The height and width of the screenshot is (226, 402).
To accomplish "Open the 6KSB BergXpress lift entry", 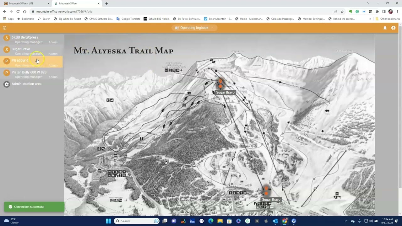I will [31, 39].
